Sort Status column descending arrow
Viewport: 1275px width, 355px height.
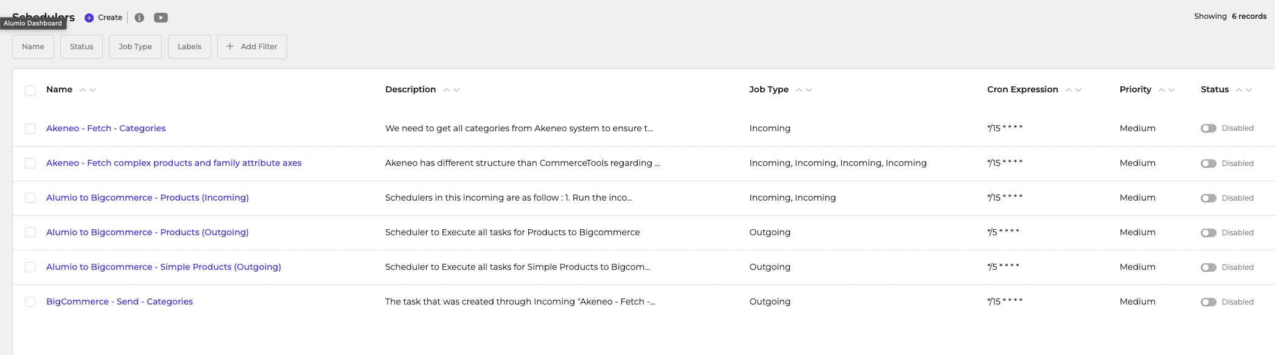(x=1249, y=90)
